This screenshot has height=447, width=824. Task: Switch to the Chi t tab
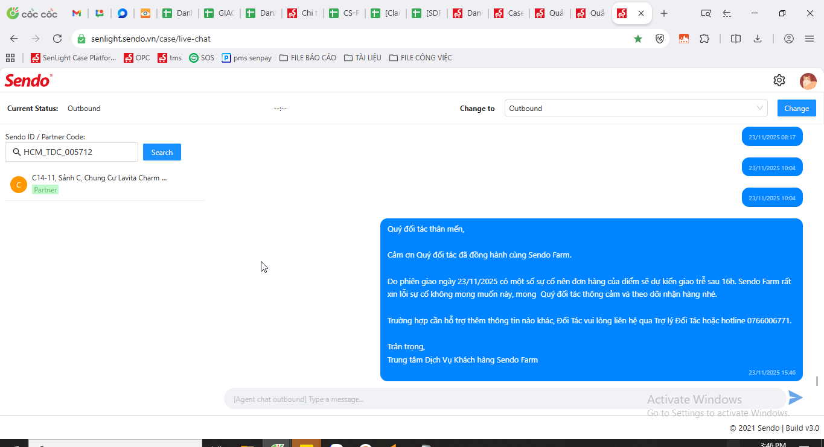click(302, 13)
